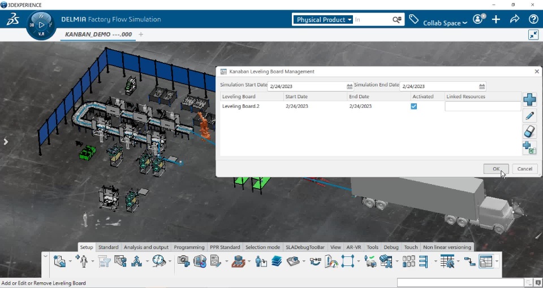Open the Non linear versioning tab

(x=447, y=247)
